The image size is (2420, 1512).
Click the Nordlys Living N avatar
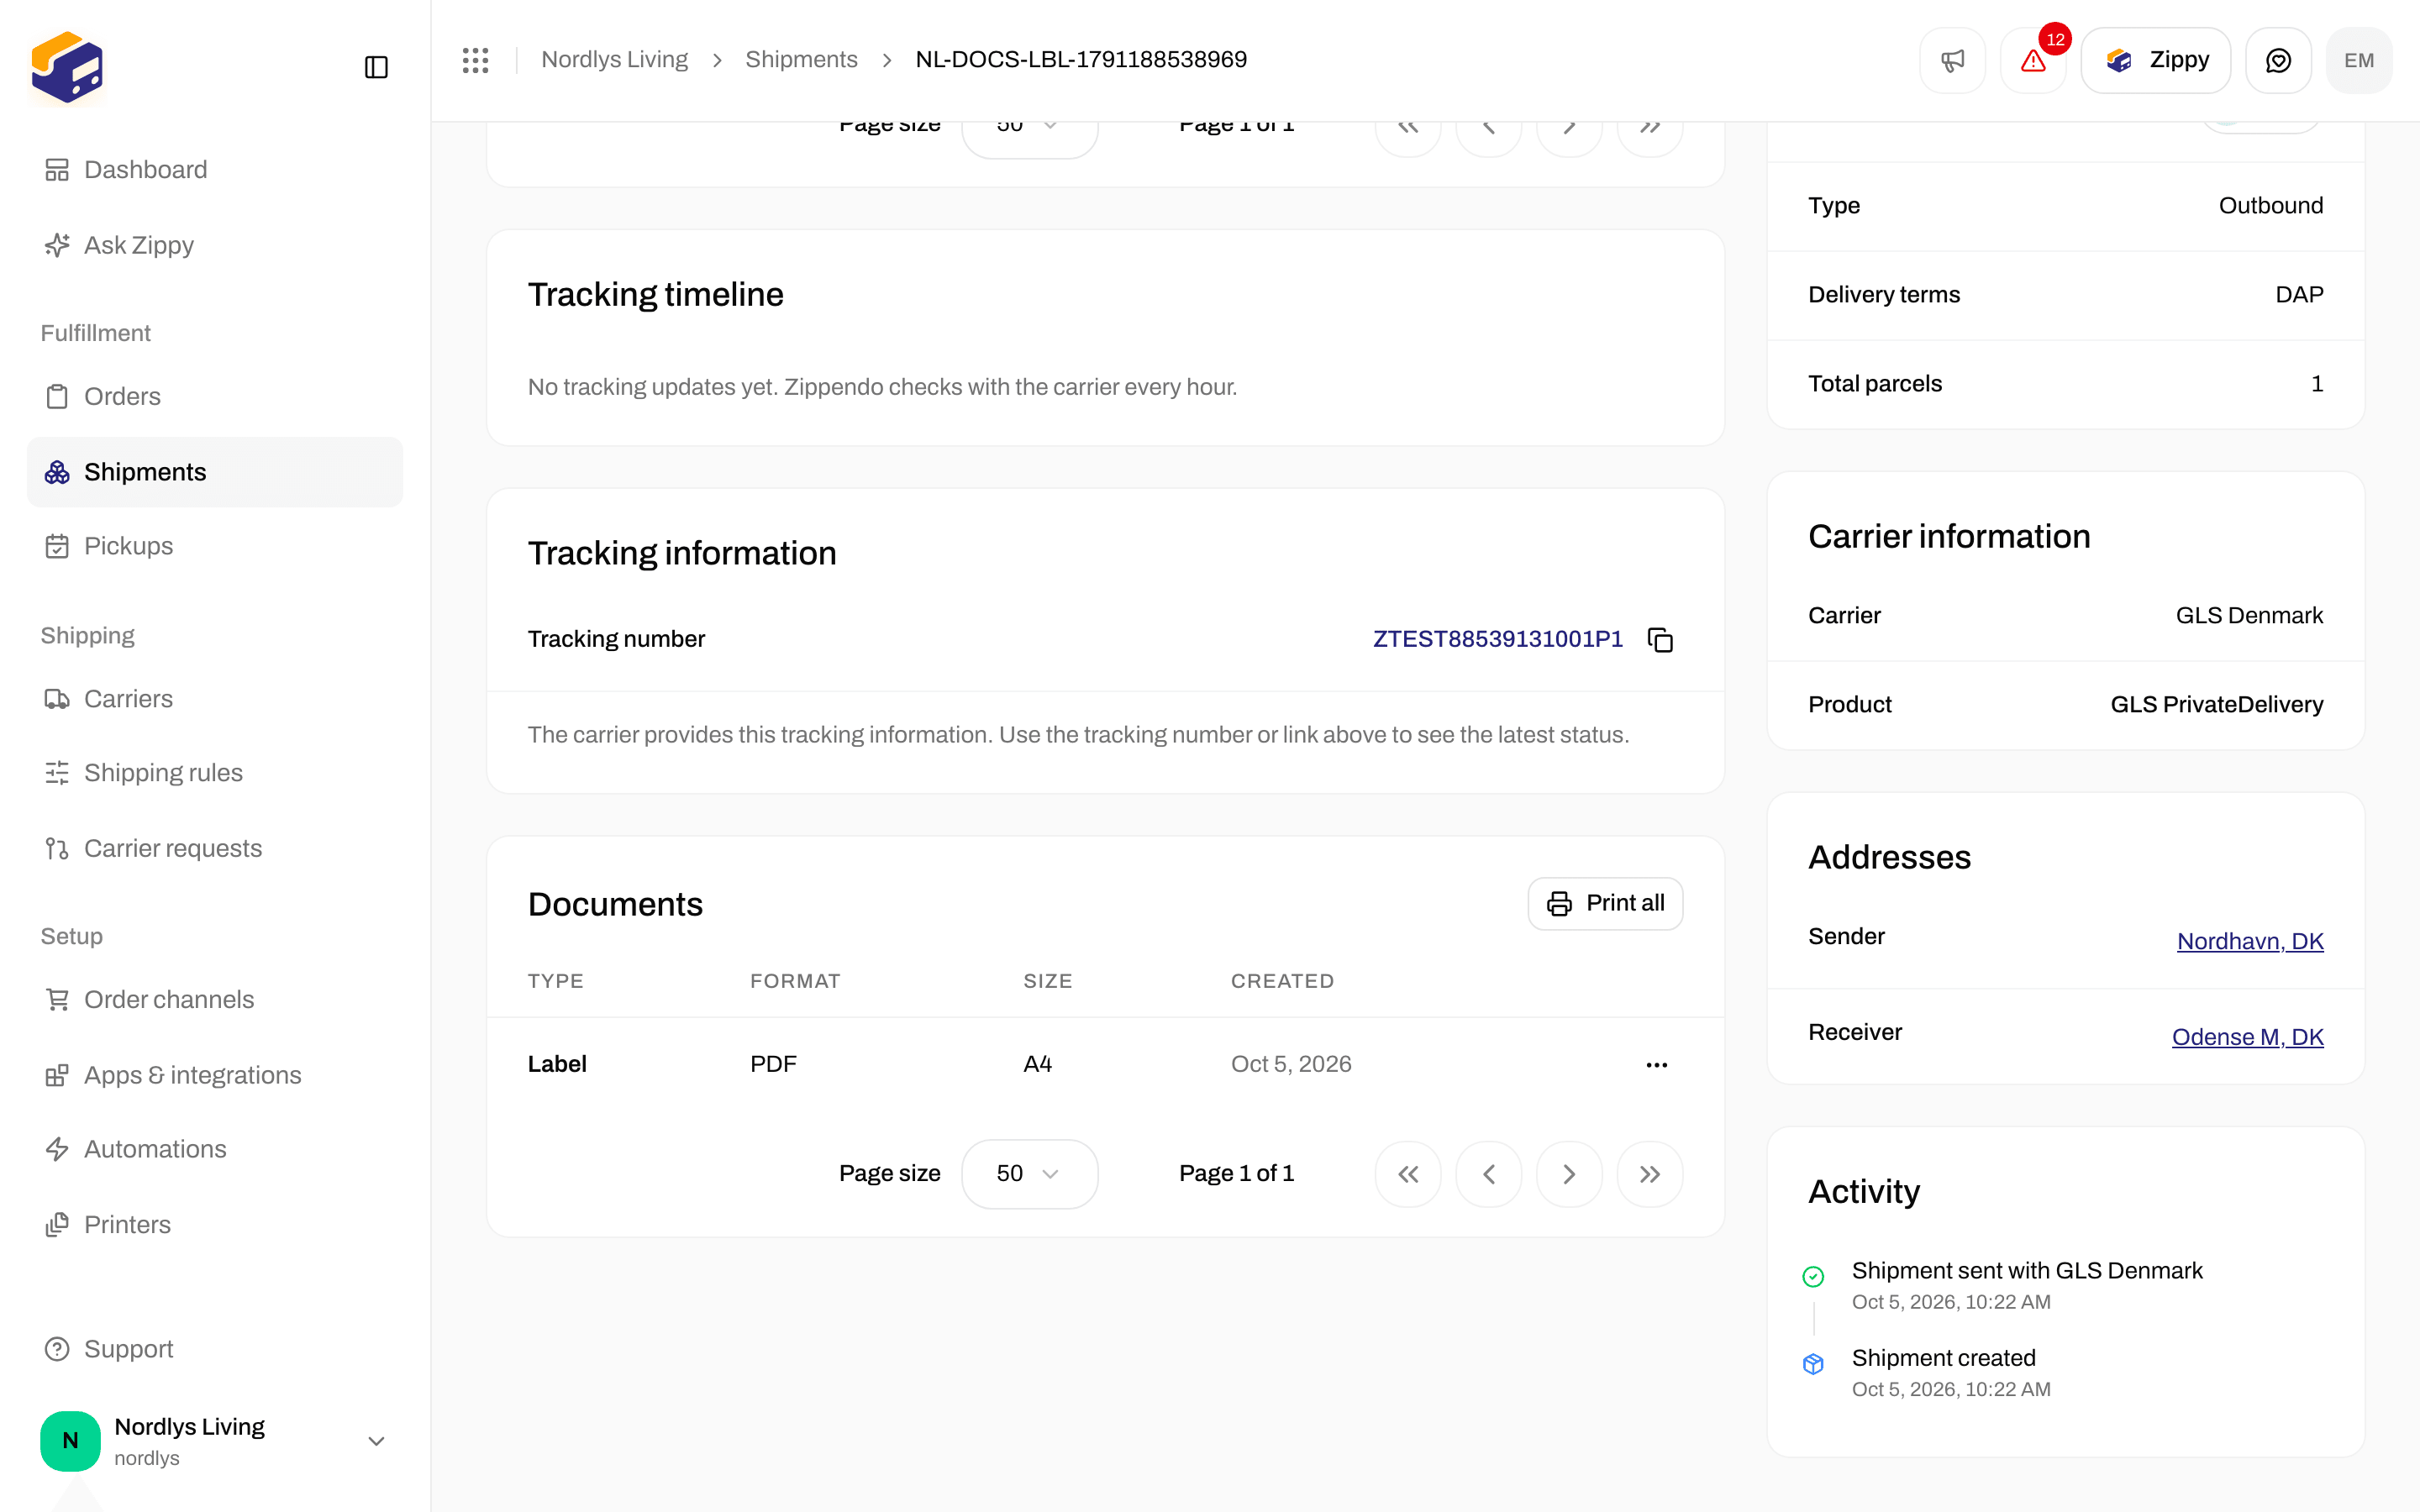[70, 1441]
